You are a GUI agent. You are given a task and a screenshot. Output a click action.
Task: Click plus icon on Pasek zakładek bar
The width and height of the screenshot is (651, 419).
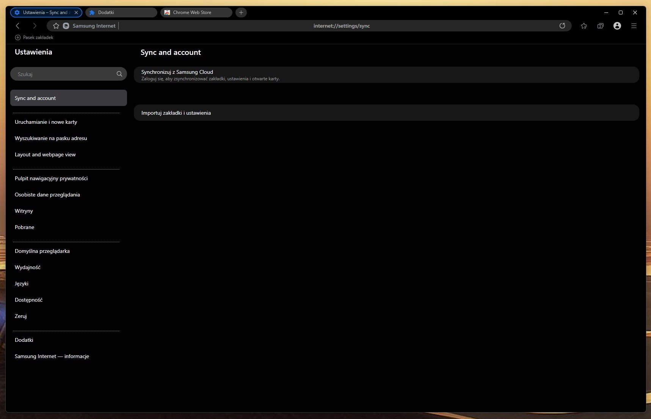pos(18,37)
